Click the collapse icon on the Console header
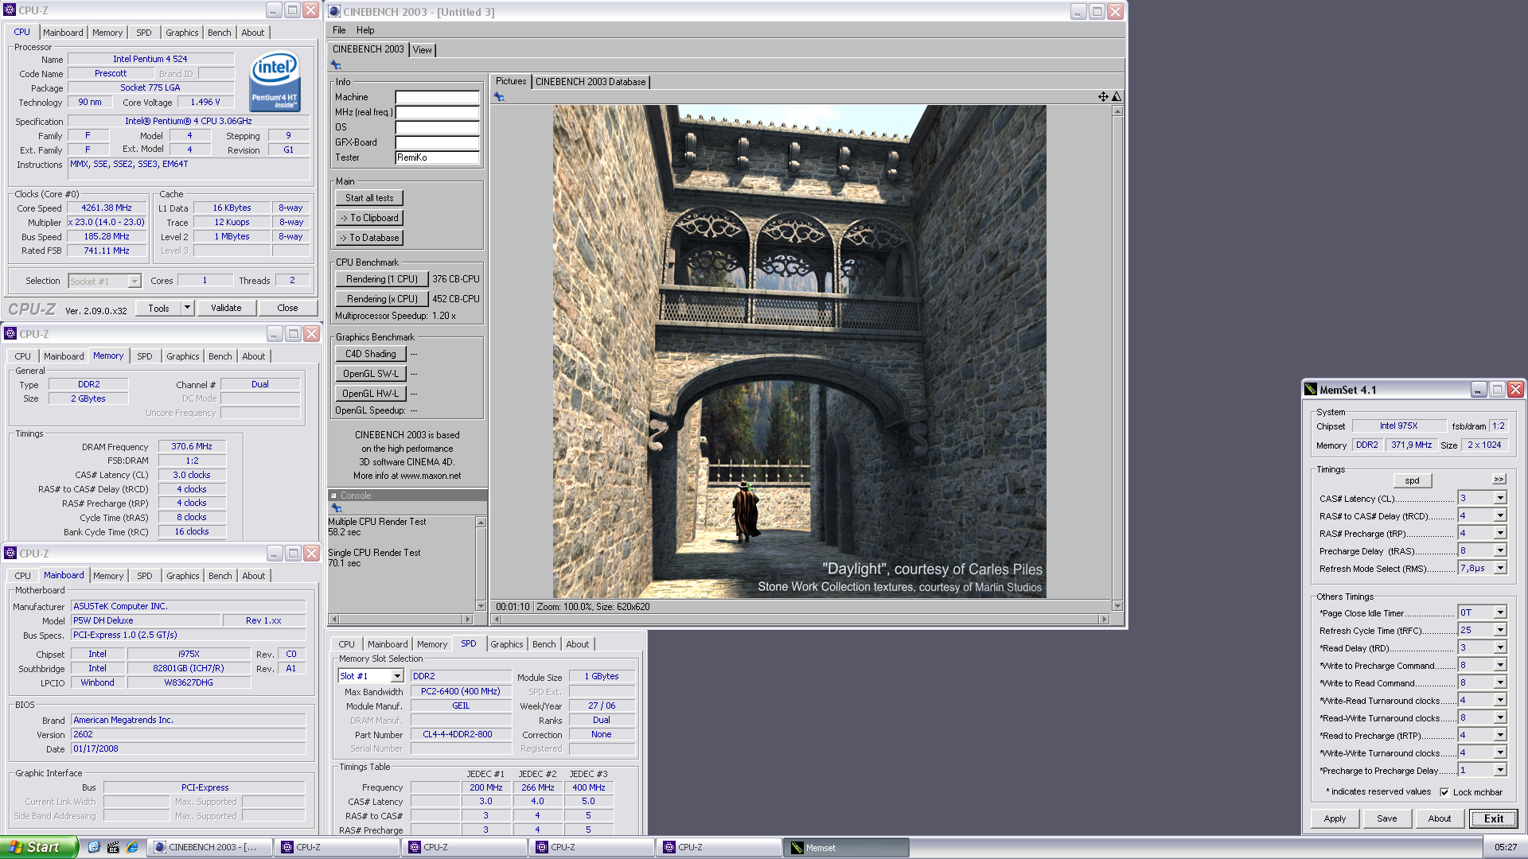Image resolution: width=1528 pixels, height=859 pixels. click(x=333, y=496)
